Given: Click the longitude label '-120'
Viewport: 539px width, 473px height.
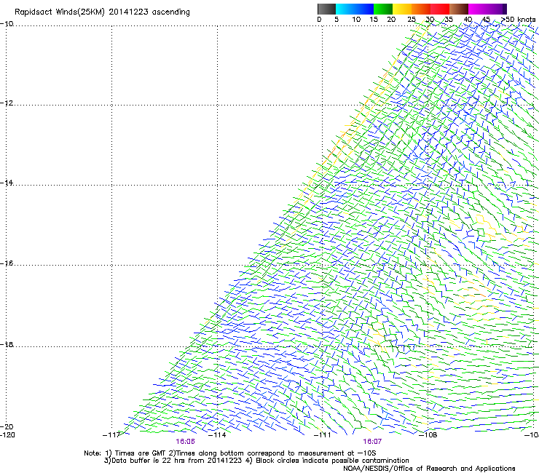Looking at the screenshot, I should click(7, 435).
